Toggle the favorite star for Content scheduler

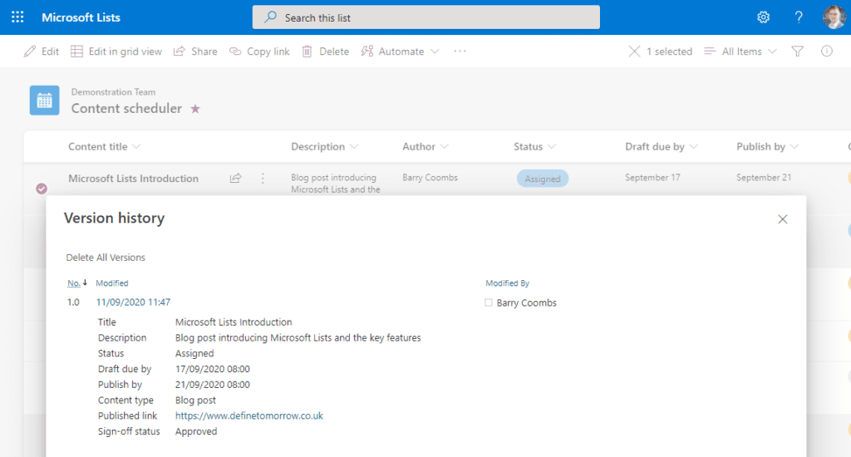point(195,109)
